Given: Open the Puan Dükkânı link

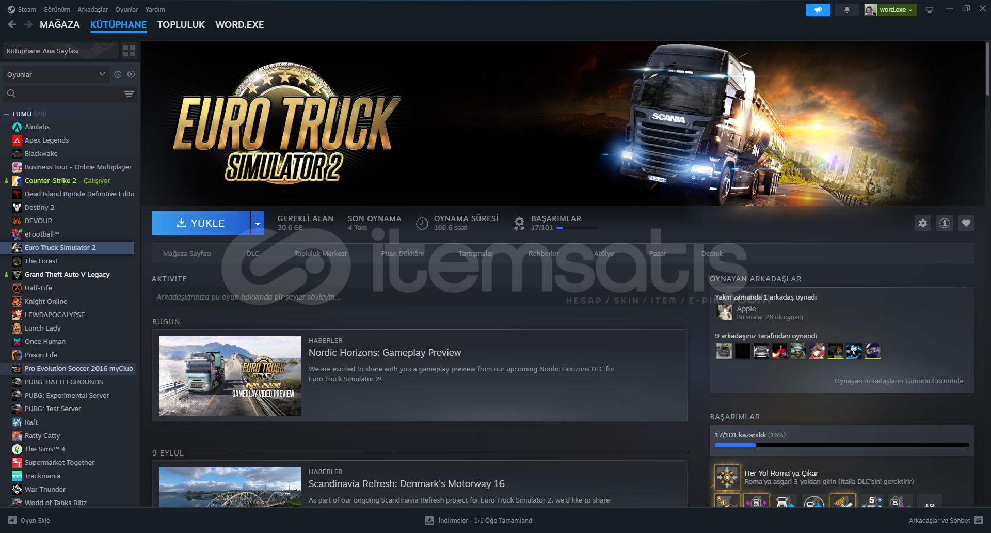Looking at the screenshot, I should [403, 254].
